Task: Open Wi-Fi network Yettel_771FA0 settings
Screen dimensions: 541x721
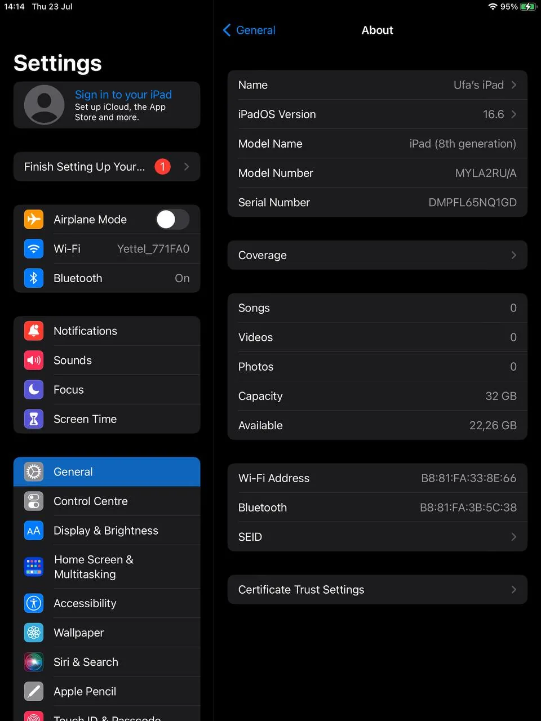Action: (107, 248)
